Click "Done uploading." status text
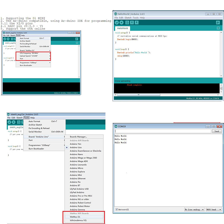The height and width of the screenshot is (224, 224). click(x=123, y=81)
